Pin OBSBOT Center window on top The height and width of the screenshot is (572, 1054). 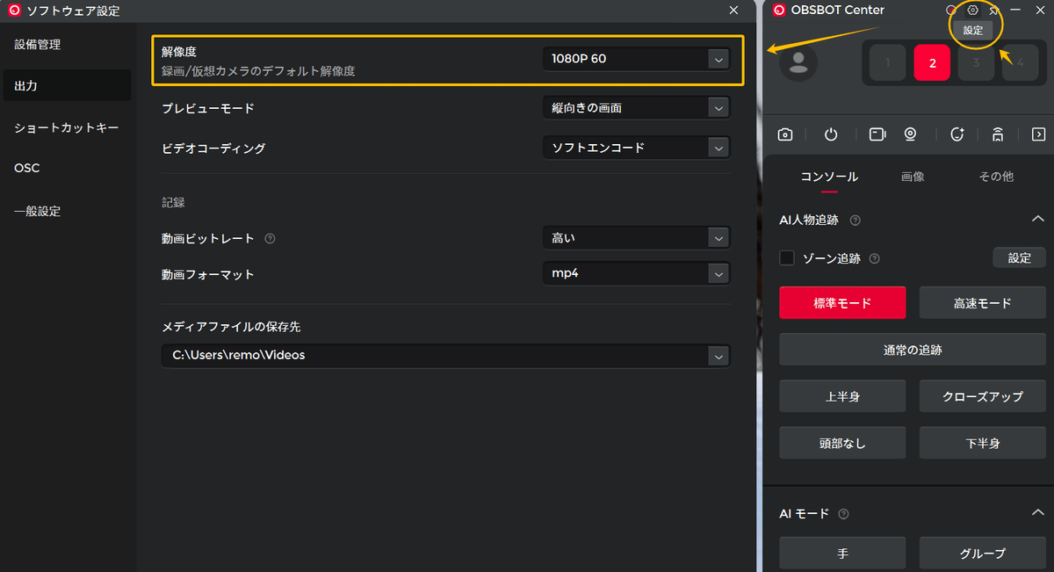[993, 10]
